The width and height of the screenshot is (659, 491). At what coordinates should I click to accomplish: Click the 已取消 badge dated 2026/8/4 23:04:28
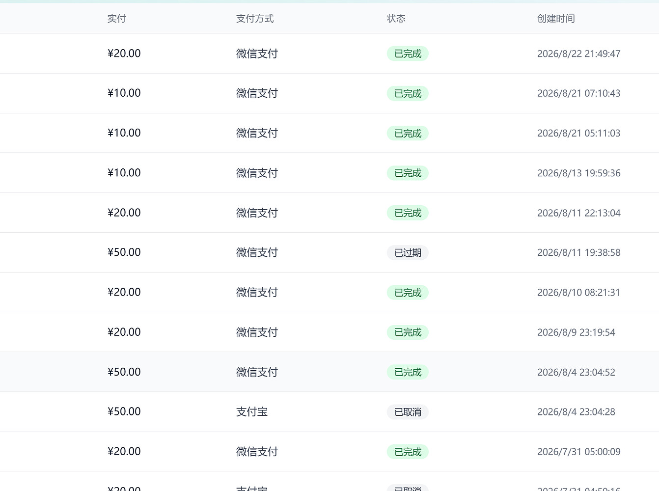click(408, 412)
